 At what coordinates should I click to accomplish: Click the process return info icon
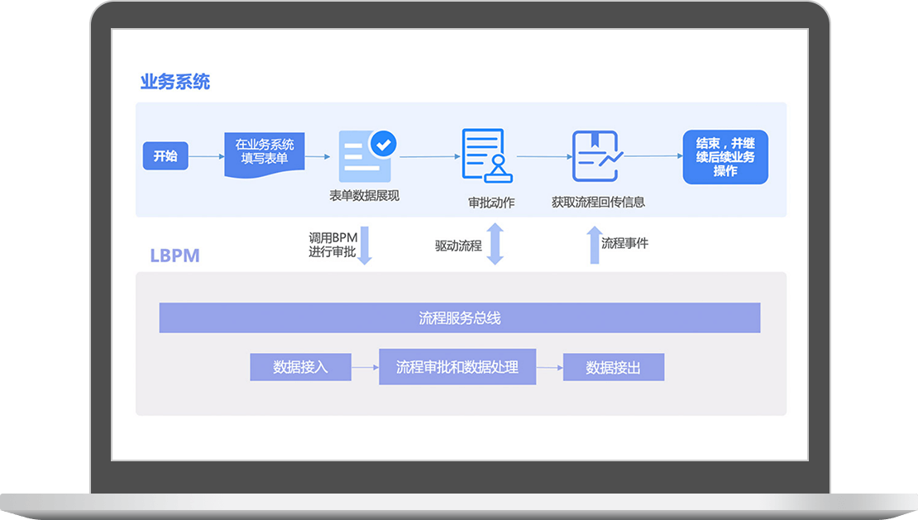596,155
